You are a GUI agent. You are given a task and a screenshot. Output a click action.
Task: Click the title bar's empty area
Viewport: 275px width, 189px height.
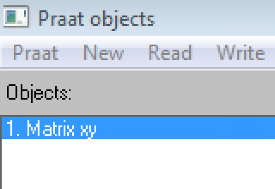coord(215,19)
